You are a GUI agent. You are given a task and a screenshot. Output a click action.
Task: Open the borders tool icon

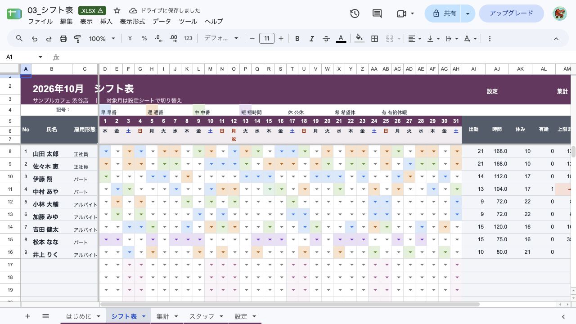(x=374, y=39)
